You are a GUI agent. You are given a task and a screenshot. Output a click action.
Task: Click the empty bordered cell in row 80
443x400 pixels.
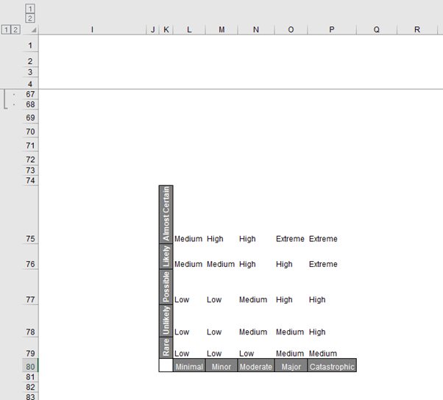(x=166, y=365)
